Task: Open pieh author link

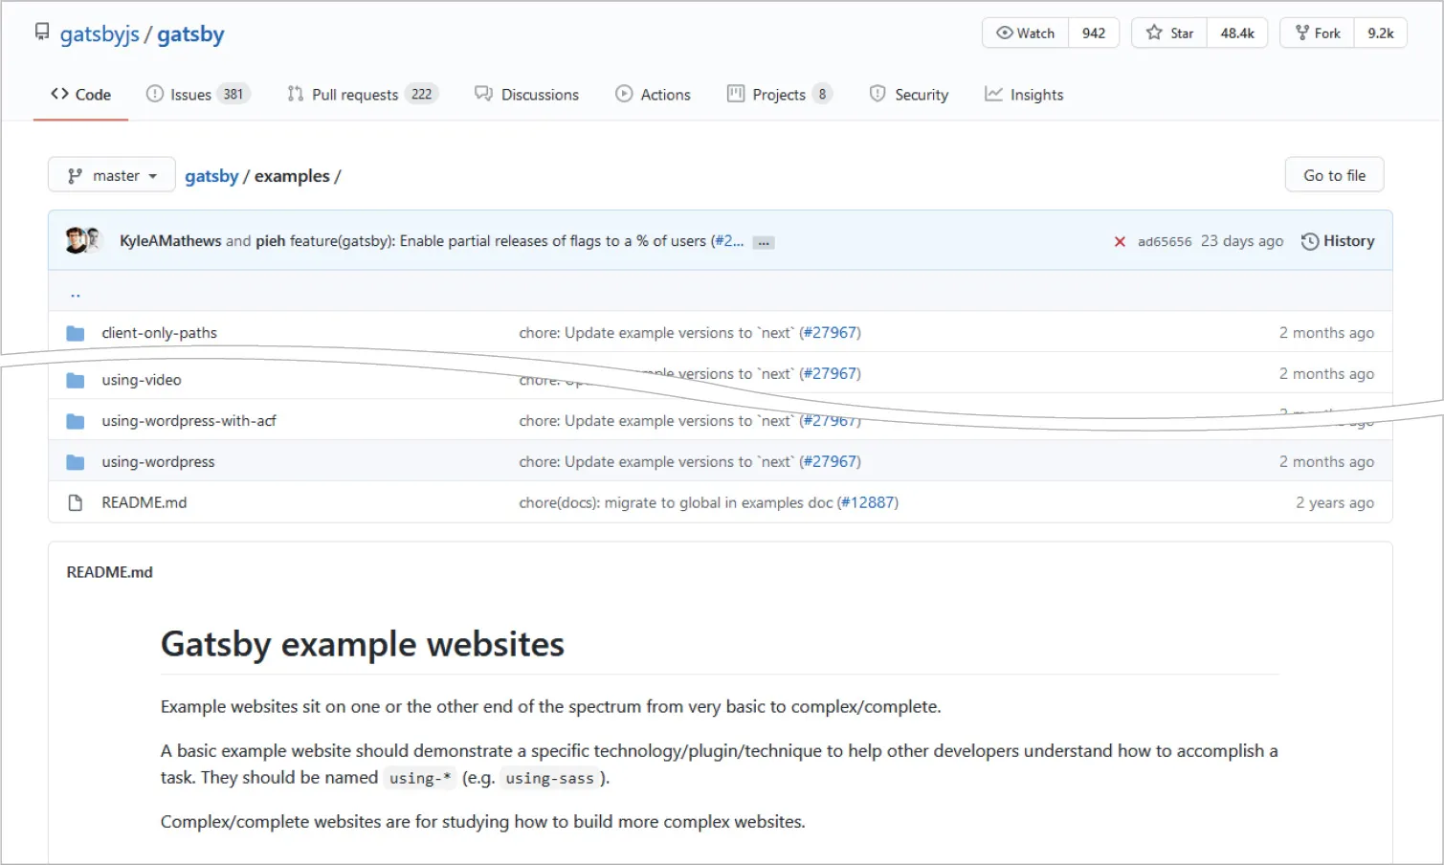Action: tap(270, 241)
